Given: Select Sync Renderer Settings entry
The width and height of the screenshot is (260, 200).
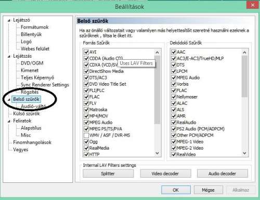Looking at the screenshot, I should (45, 85).
